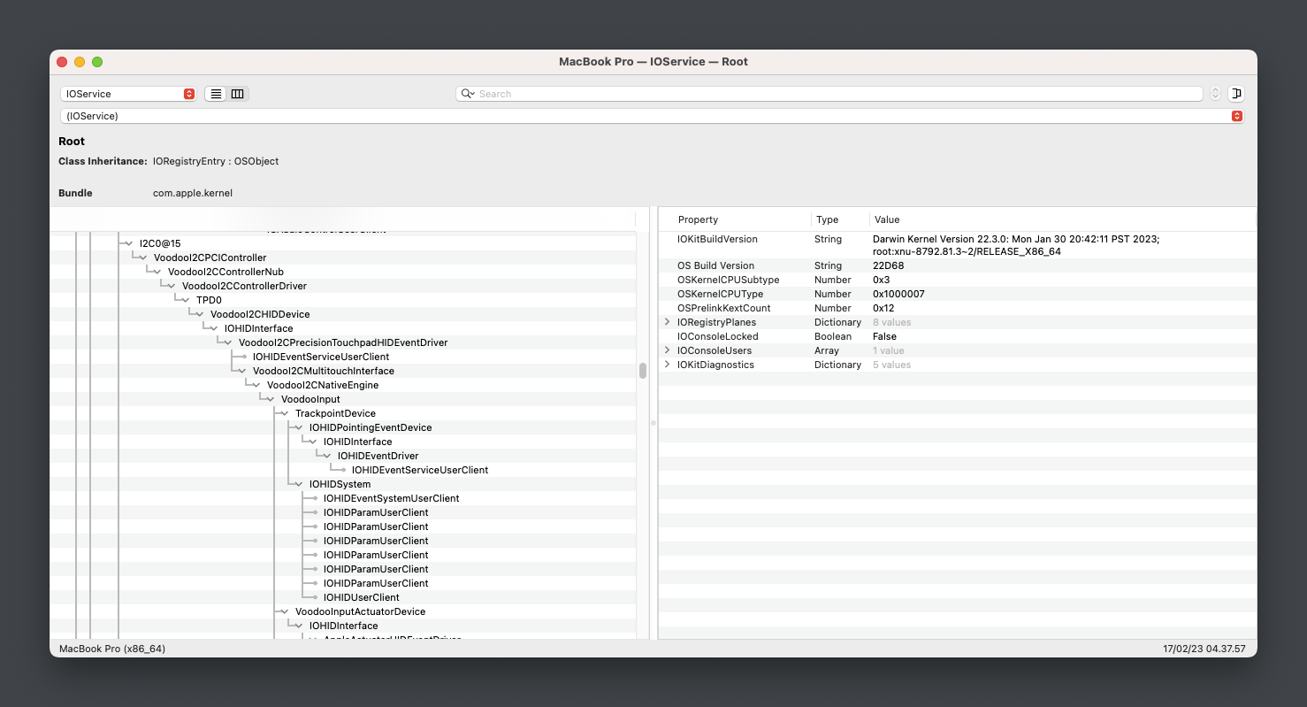Select the IOKitBuildVersion property row

click(958, 245)
